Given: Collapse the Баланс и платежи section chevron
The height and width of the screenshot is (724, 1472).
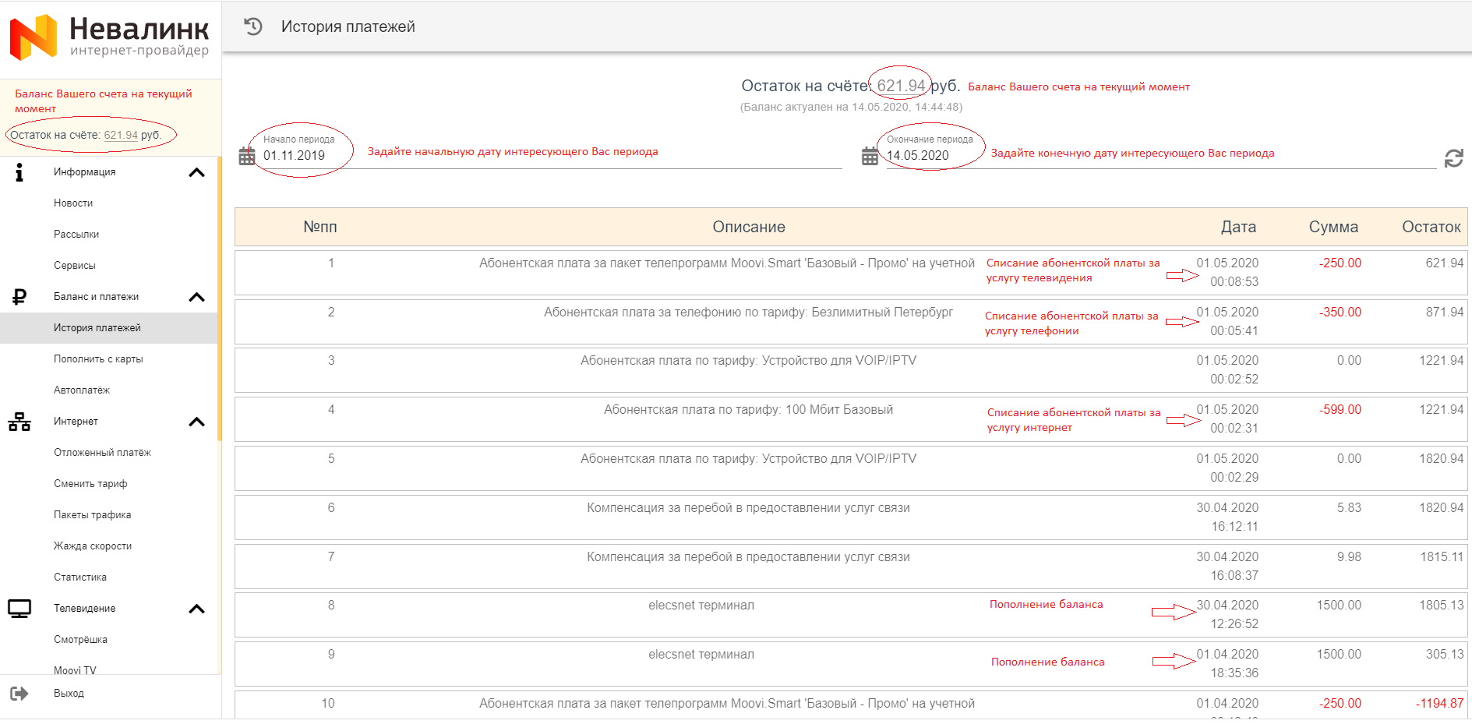Looking at the screenshot, I should 197,297.
